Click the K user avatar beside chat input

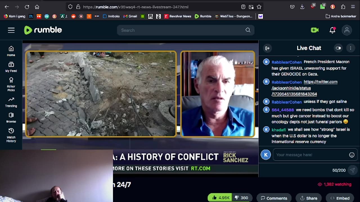(266, 155)
